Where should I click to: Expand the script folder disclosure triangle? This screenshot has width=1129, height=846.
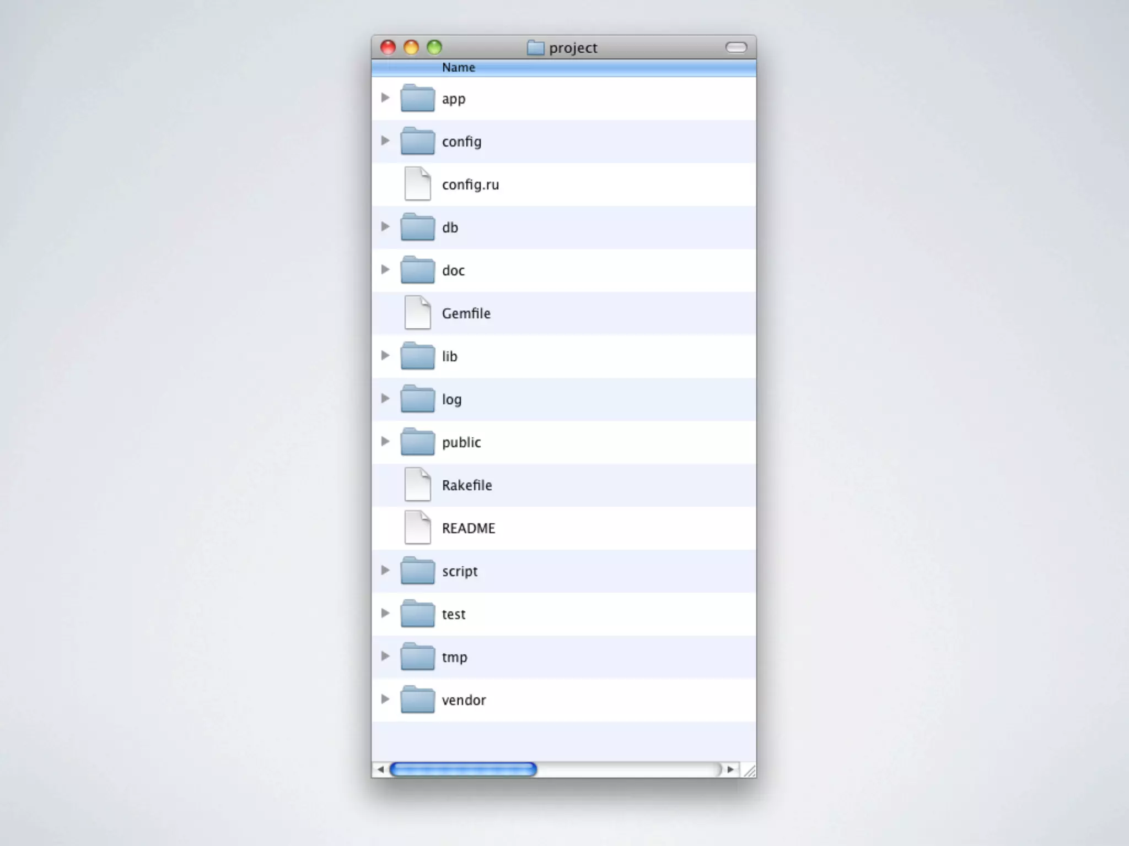(x=385, y=571)
